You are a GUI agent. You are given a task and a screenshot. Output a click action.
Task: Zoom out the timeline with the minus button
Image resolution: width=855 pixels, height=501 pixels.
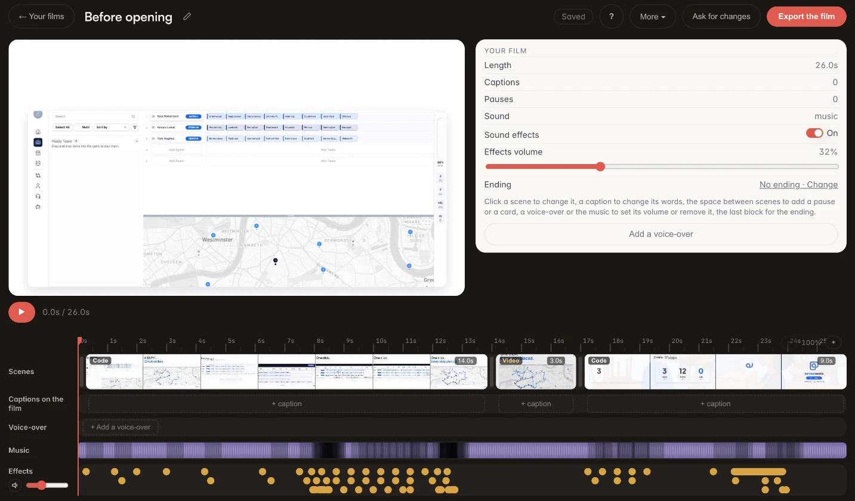tap(790, 342)
